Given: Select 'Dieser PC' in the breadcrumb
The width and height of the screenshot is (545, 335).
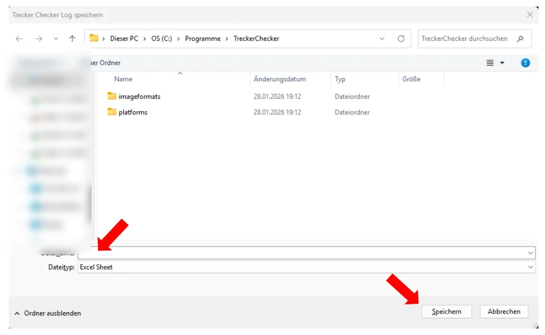Looking at the screenshot, I should click(x=124, y=39).
